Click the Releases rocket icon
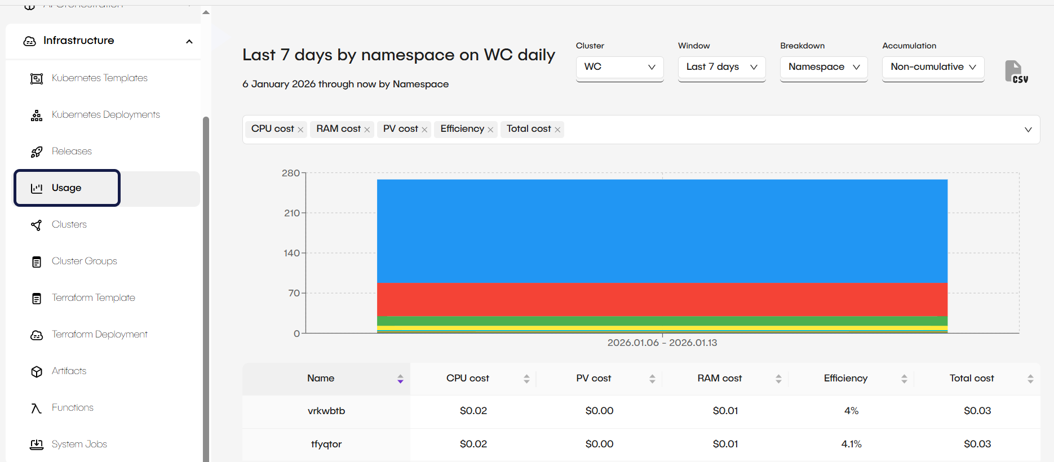1054x462 pixels. [37, 152]
